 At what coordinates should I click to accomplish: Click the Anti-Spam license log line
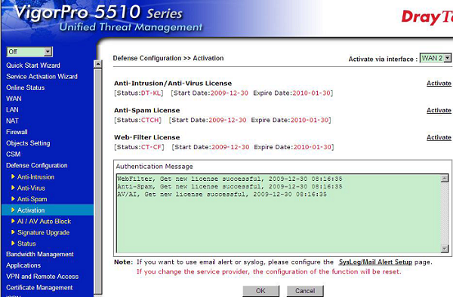pos(230,186)
